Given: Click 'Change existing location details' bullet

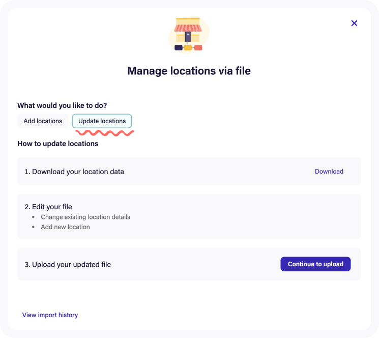Looking at the screenshot, I should pos(85,217).
